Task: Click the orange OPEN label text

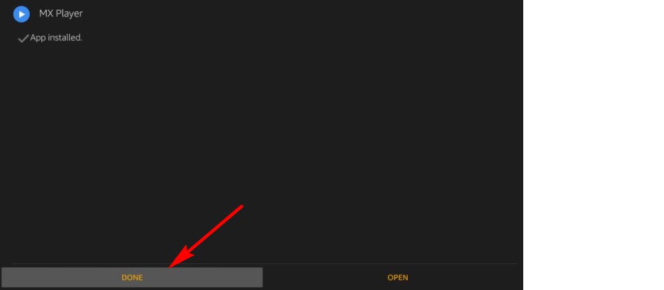Action: coord(398,277)
